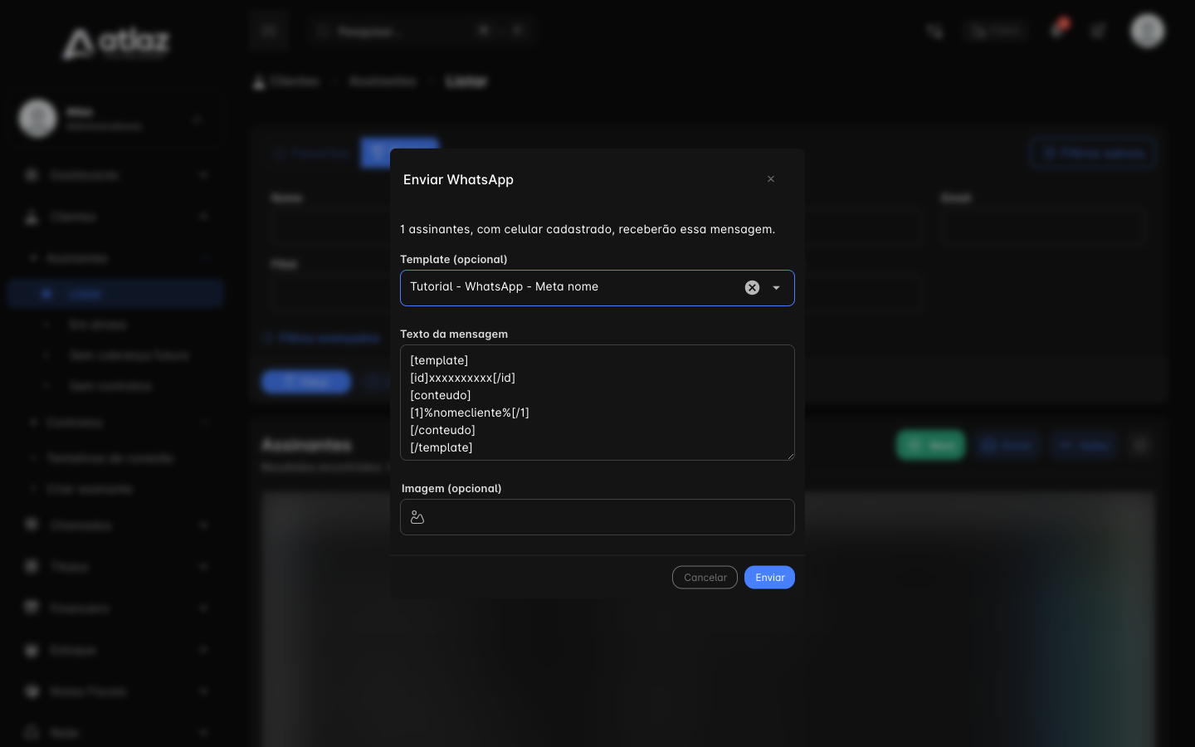This screenshot has width=1195, height=747.
Task: Open the notifications bell with red badge
Action: click(x=1058, y=29)
